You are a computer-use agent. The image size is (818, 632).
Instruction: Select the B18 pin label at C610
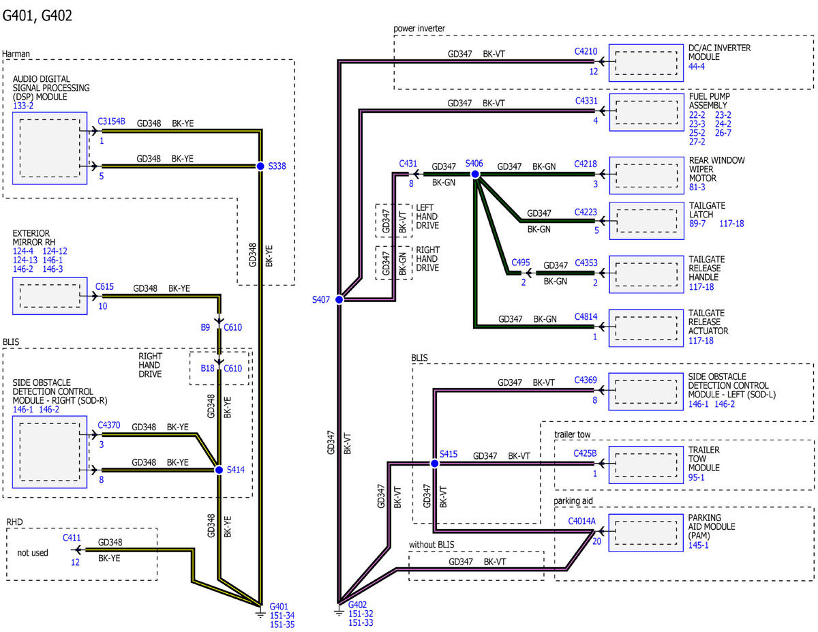pos(207,369)
